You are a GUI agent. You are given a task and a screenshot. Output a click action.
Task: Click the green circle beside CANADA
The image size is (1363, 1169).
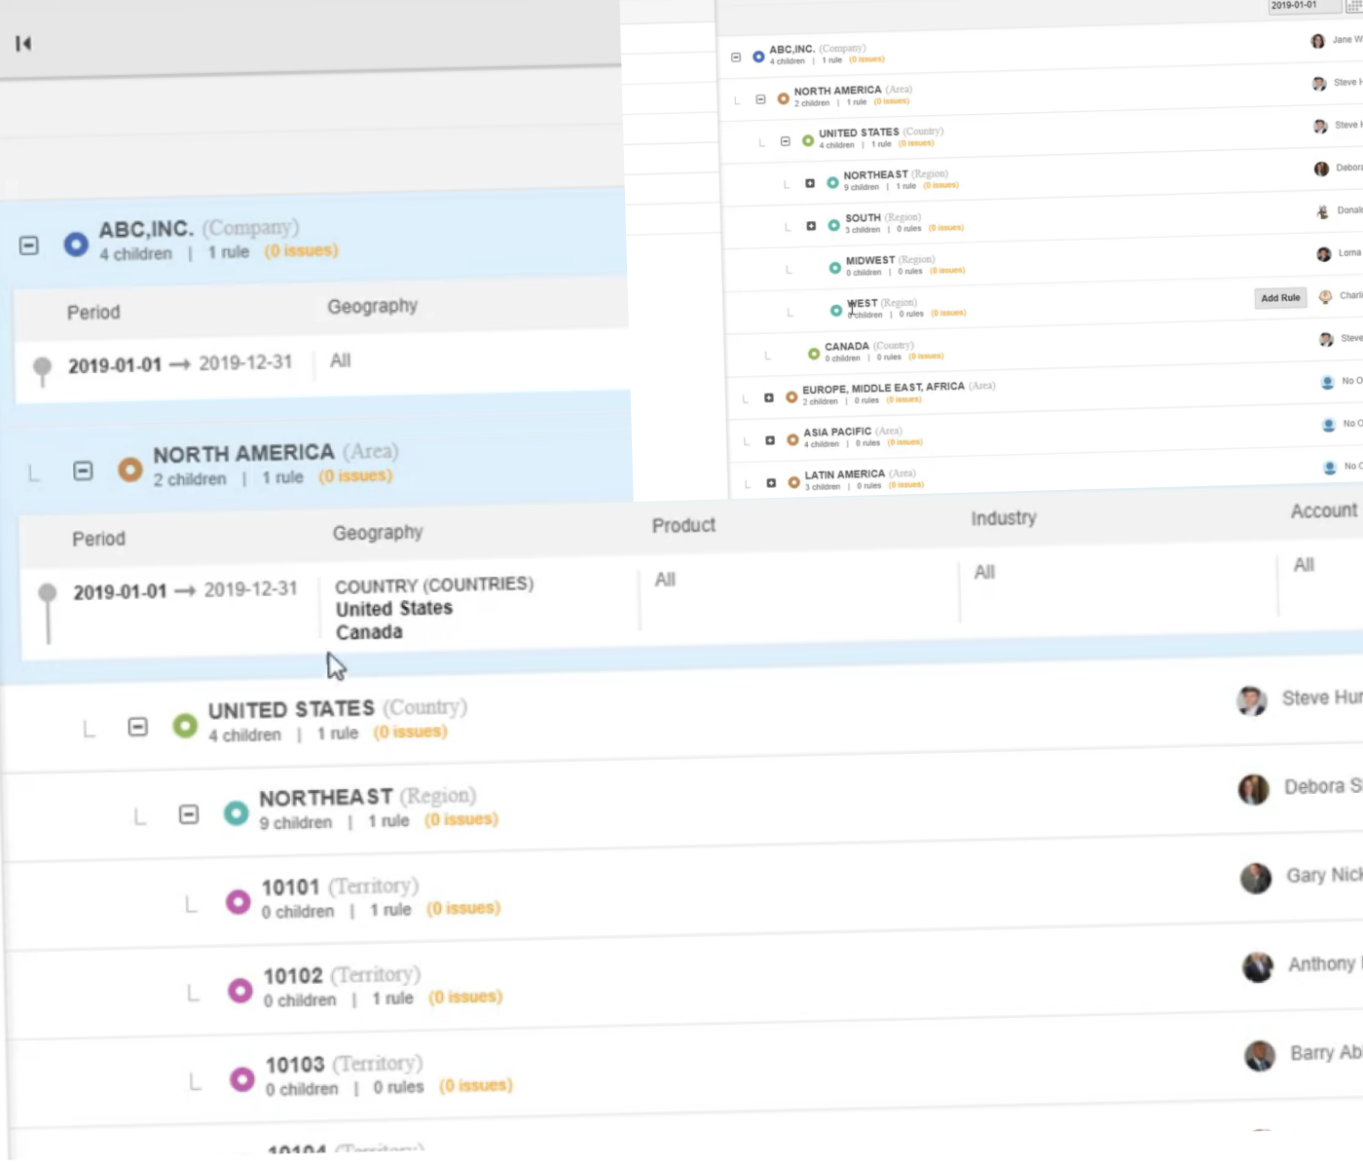tap(814, 354)
